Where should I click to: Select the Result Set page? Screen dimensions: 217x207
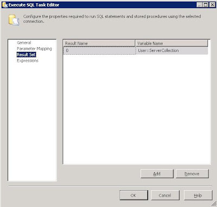pyautogui.click(x=27, y=55)
